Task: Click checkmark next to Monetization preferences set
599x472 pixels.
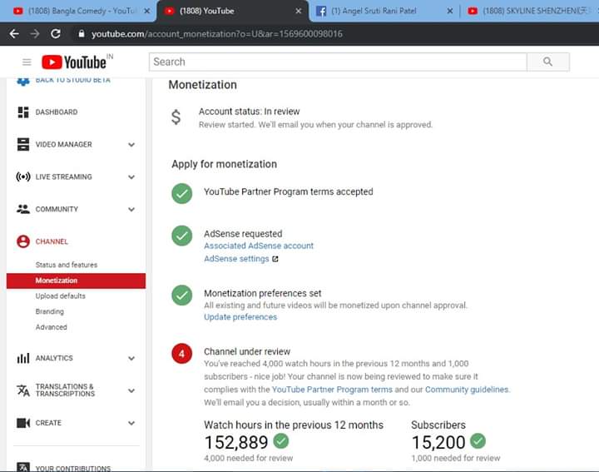Action: click(x=182, y=296)
